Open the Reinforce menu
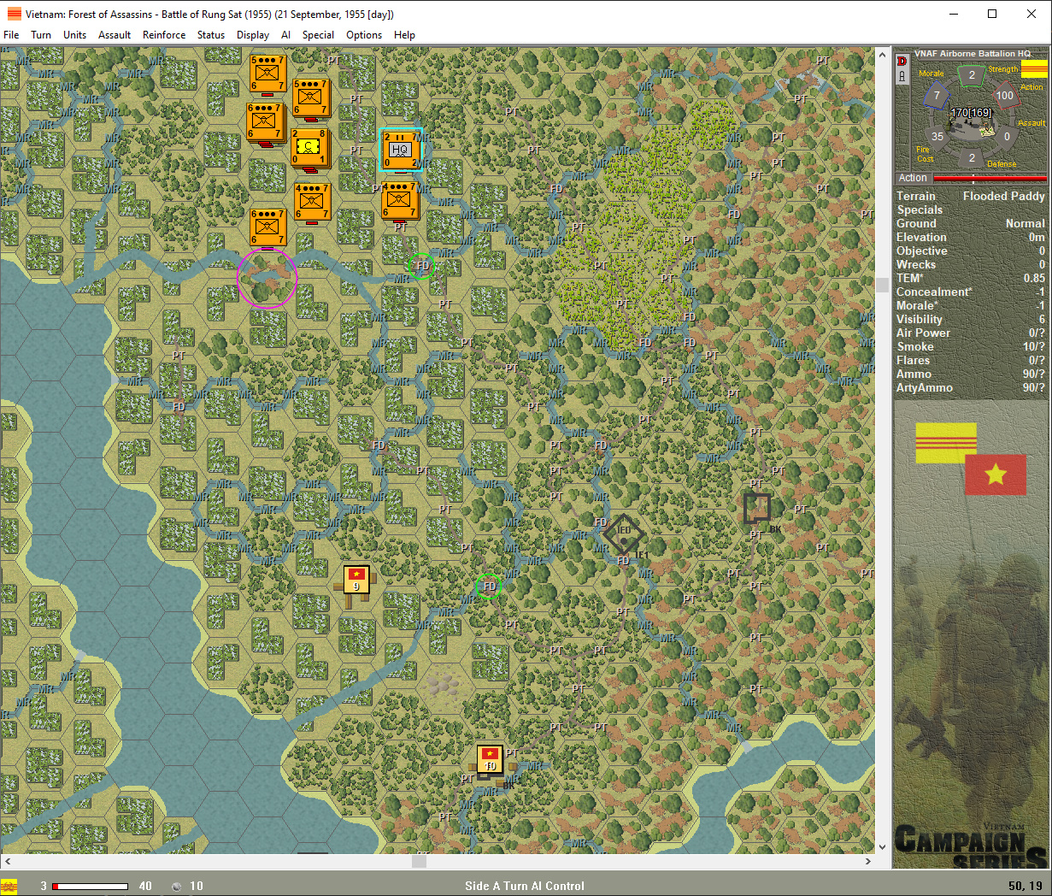This screenshot has height=896, width=1052. point(164,35)
